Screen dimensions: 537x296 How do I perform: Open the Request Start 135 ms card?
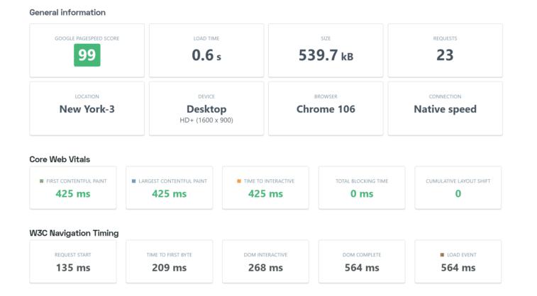[72, 261]
